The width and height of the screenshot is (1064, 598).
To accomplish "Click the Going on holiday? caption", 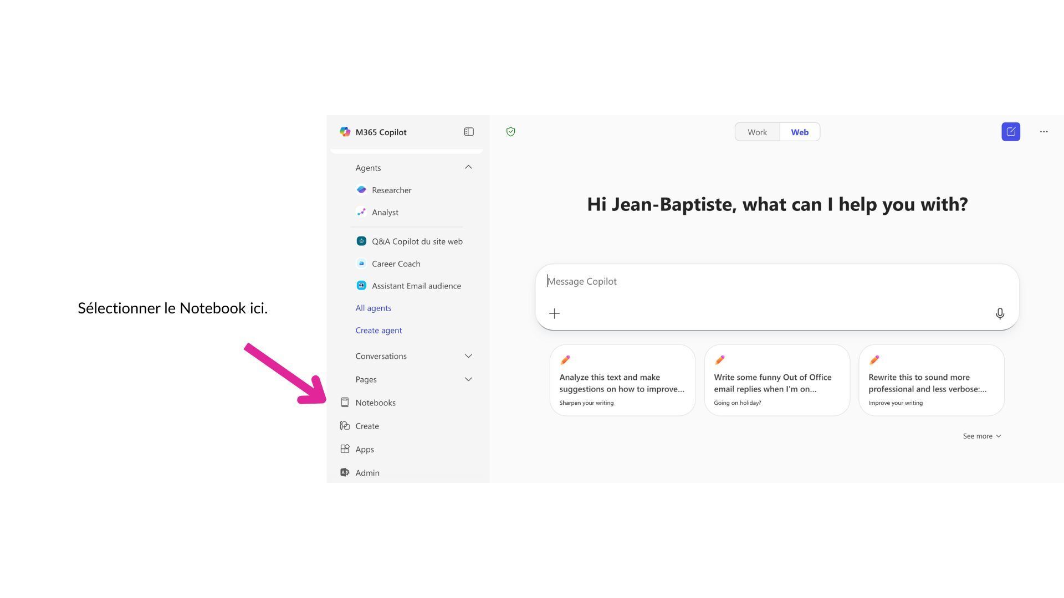I will (x=738, y=403).
